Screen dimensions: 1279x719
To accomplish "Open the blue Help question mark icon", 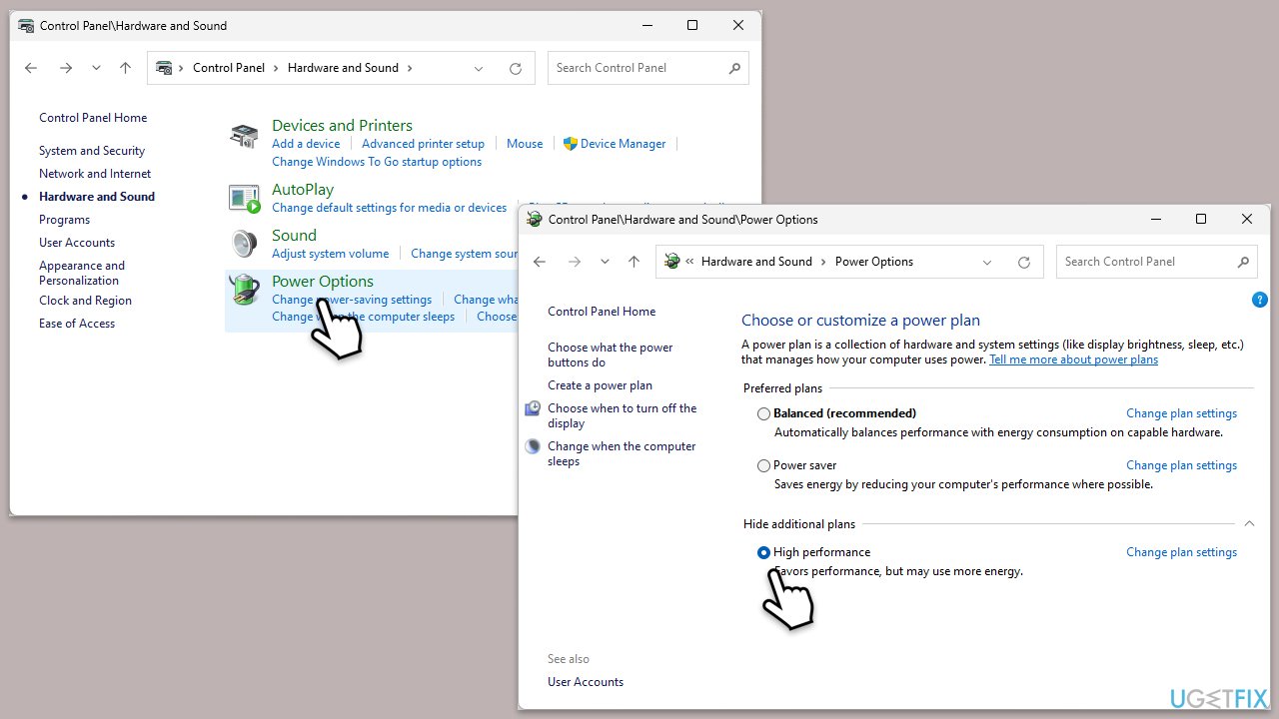I will (x=1259, y=300).
